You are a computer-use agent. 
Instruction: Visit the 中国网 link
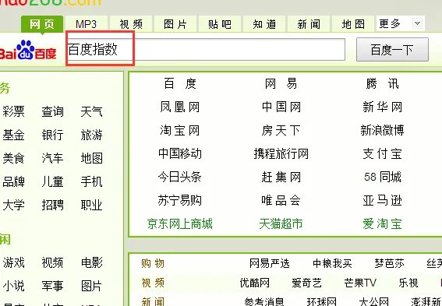[x=281, y=107]
